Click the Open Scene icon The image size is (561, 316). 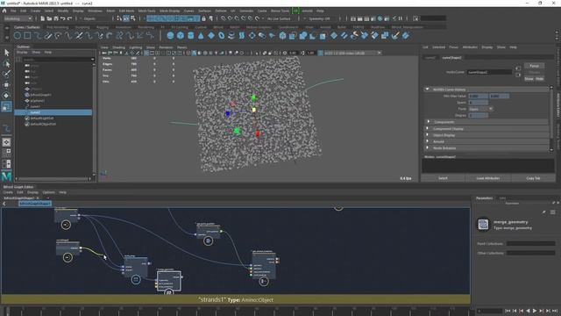tap(49, 18)
